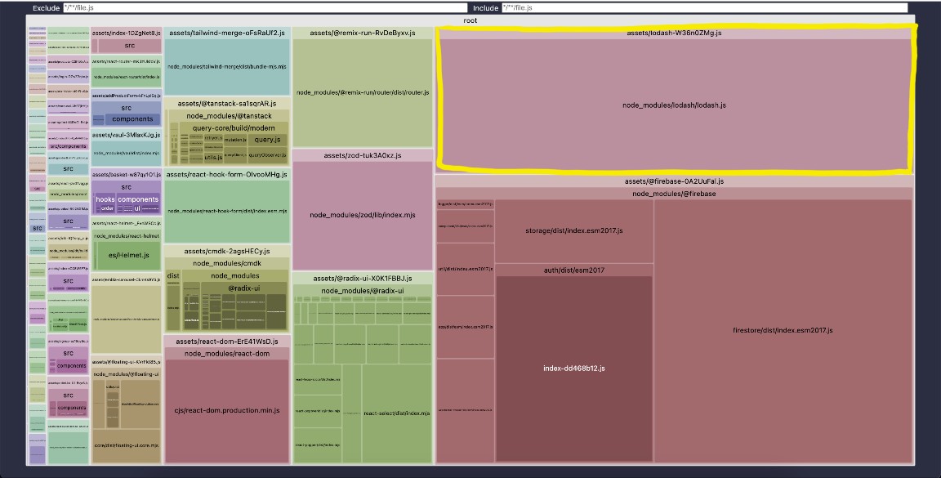Select tailwind-merge/dist/bundle-mjs.mjs block
The width and height of the screenshot is (941, 478).
(x=227, y=67)
